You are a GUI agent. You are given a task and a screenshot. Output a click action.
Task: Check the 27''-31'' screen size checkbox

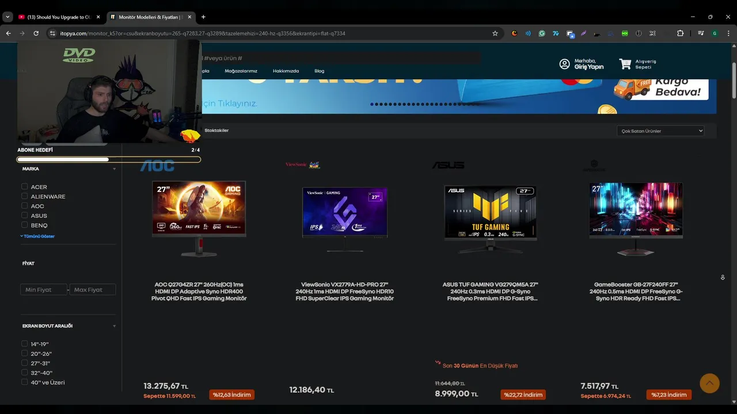25,363
